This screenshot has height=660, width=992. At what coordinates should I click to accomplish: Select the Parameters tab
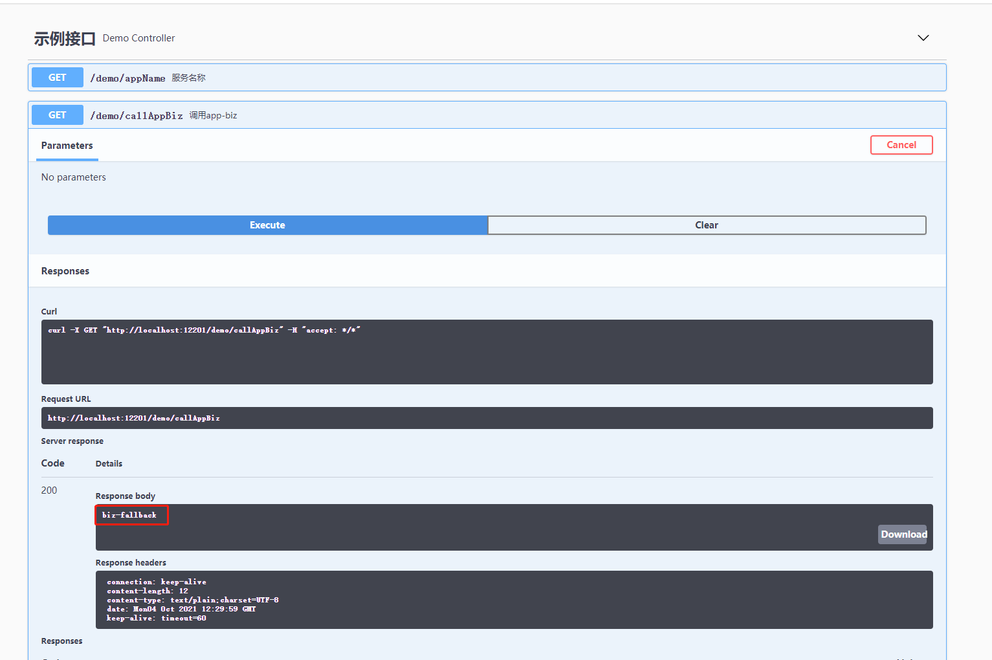pos(67,146)
